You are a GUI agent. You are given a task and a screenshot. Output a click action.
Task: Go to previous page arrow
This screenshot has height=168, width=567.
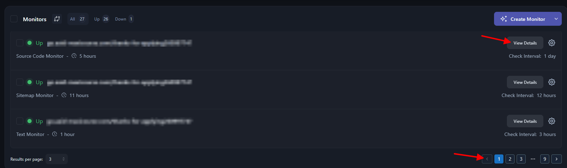pyautogui.click(x=487, y=159)
